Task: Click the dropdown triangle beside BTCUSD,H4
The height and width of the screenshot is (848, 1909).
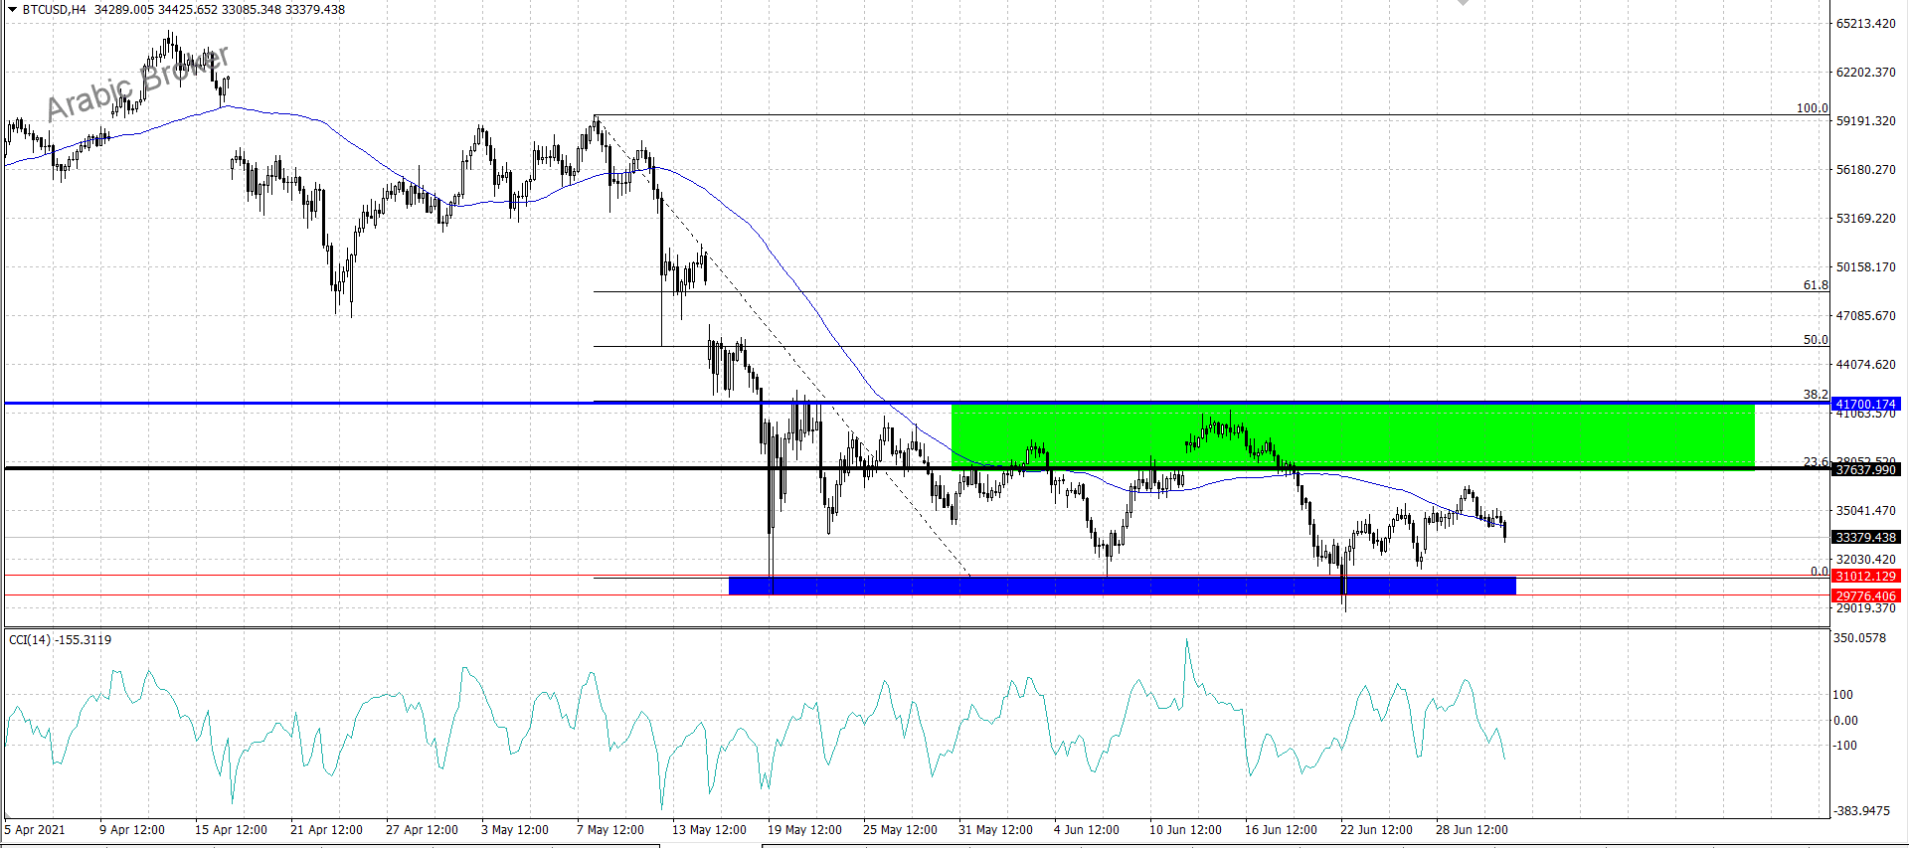Action: 12,10
